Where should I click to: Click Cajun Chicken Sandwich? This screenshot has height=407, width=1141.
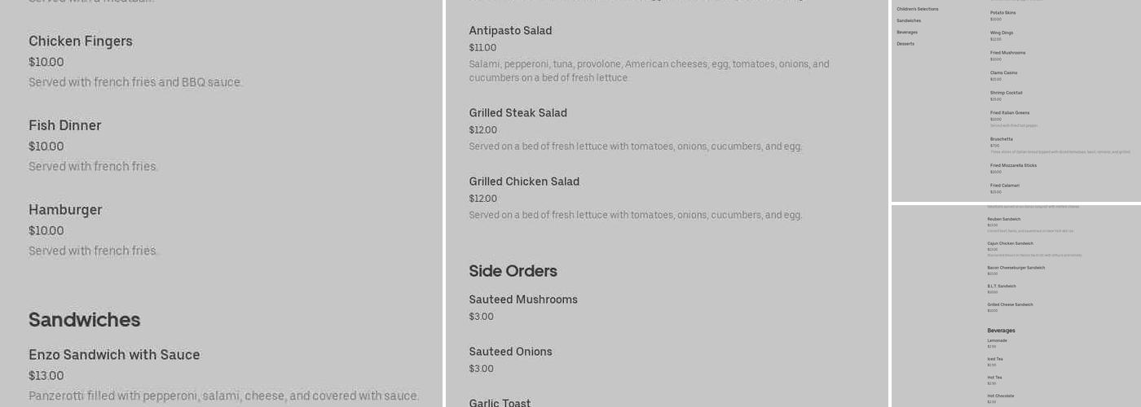tap(1010, 243)
